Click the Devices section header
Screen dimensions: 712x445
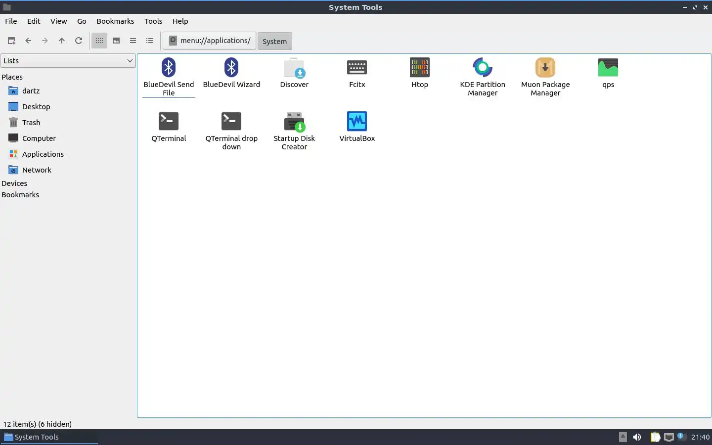point(14,183)
